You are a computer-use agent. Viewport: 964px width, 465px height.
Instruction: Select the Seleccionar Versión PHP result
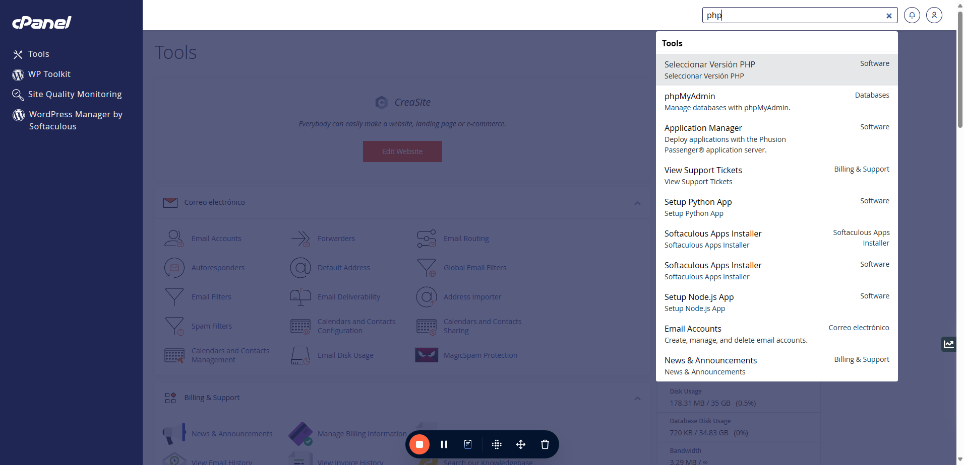click(776, 69)
